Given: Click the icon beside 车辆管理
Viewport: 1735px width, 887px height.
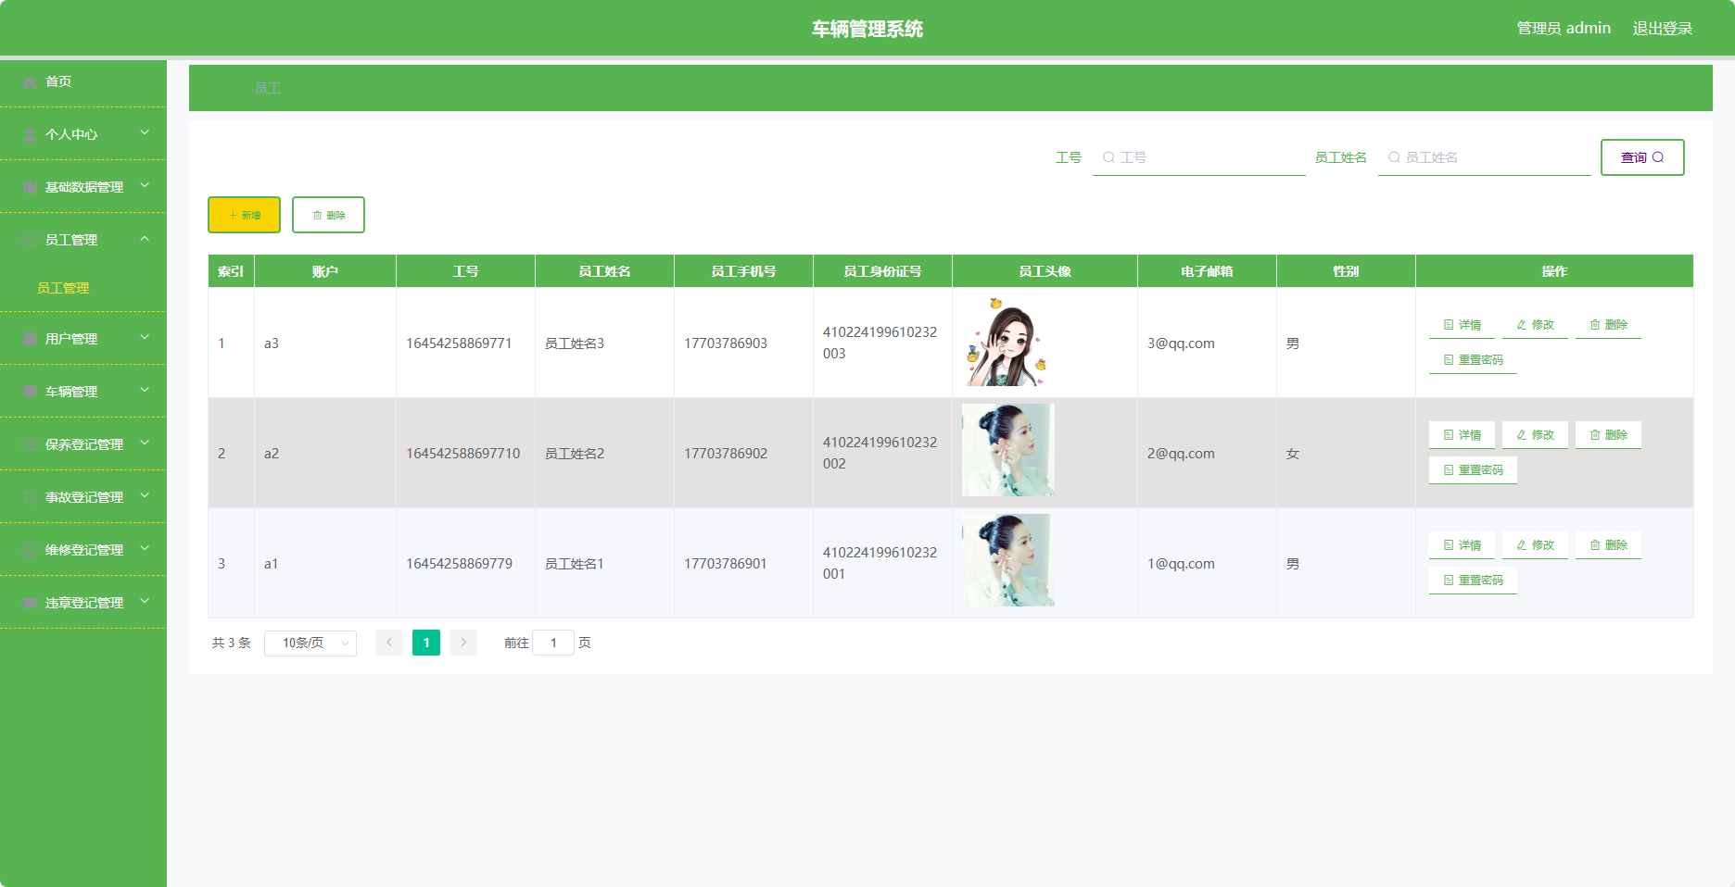Looking at the screenshot, I should click(x=30, y=393).
